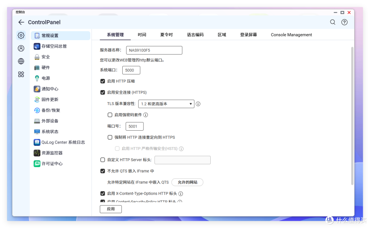
Task: Switch to 登录屏幕 tab
Action: [248, 35]
